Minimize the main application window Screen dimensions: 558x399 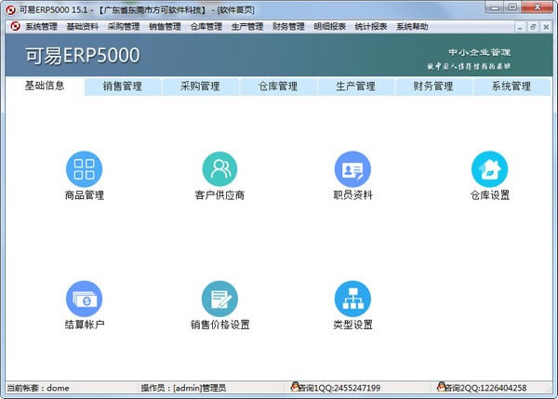coord(495,7)
